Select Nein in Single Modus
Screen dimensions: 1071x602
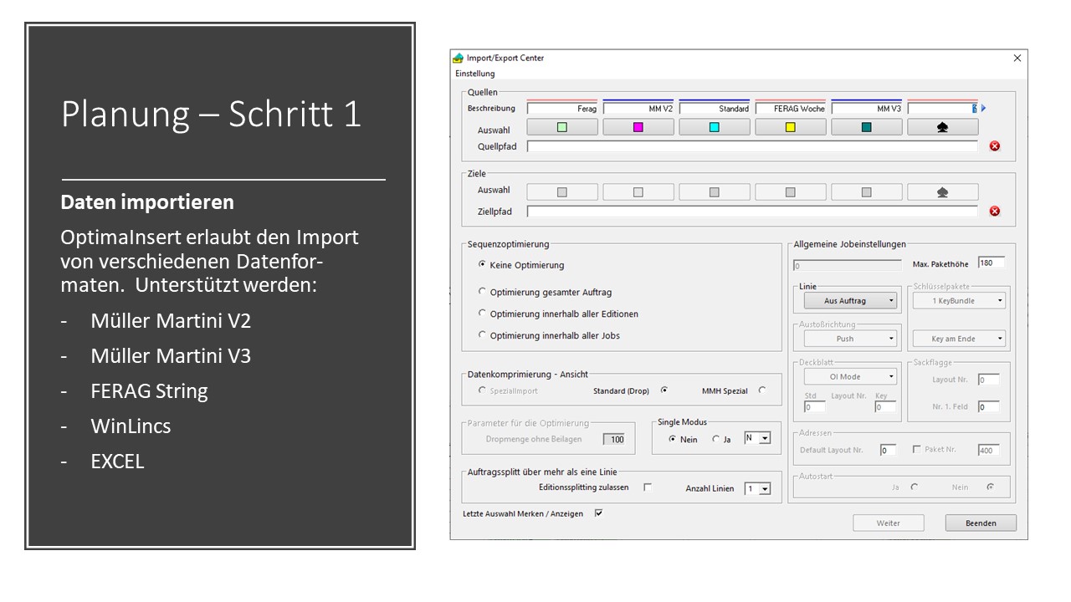click(x=672, y=439)
